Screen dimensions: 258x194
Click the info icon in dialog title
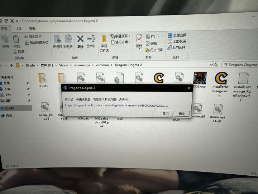pyautogui.click(x=65, y=88)
